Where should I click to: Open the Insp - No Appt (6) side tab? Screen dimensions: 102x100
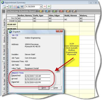(4, 69)
